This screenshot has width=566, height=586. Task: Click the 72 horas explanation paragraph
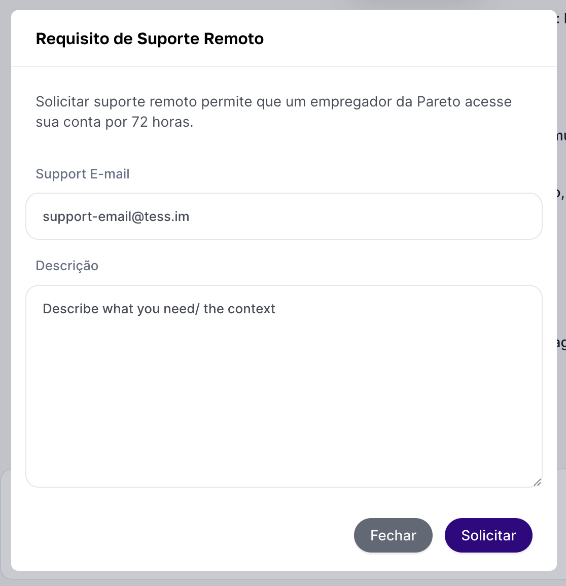(274, 112)
